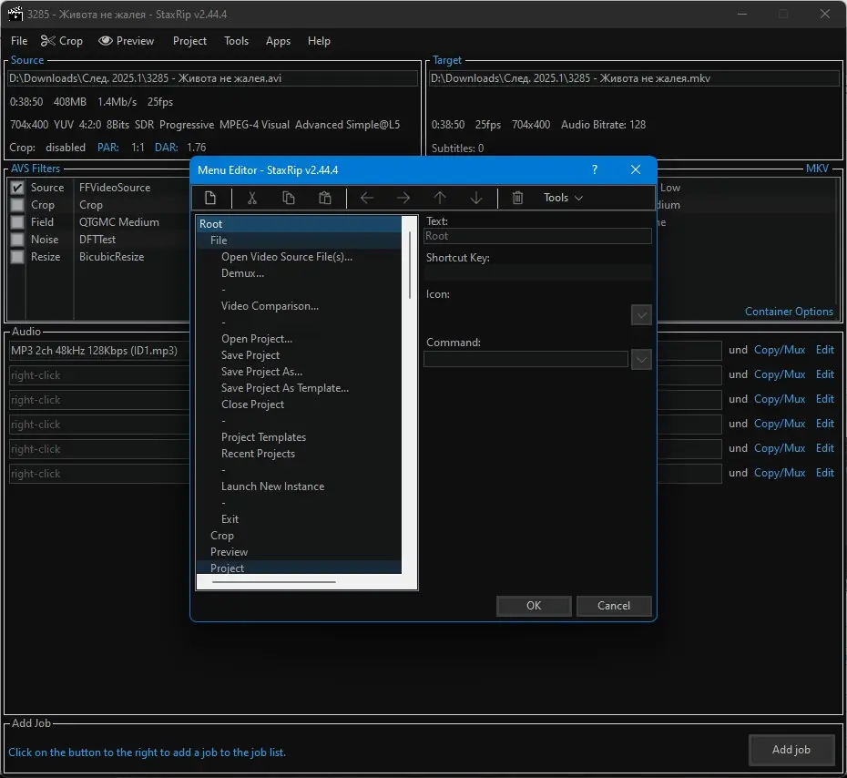Delete item using the trash can icon
Screen dimensions: 847x778
point(518,198)
